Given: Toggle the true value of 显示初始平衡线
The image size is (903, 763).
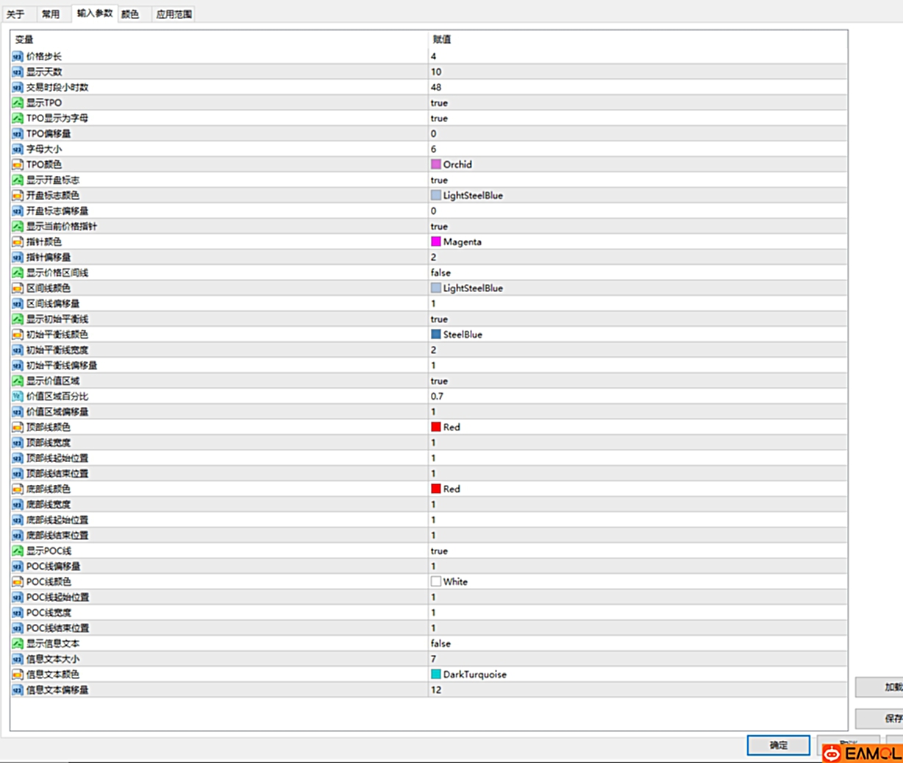Looking at the screenshot, I should [439, 319].
